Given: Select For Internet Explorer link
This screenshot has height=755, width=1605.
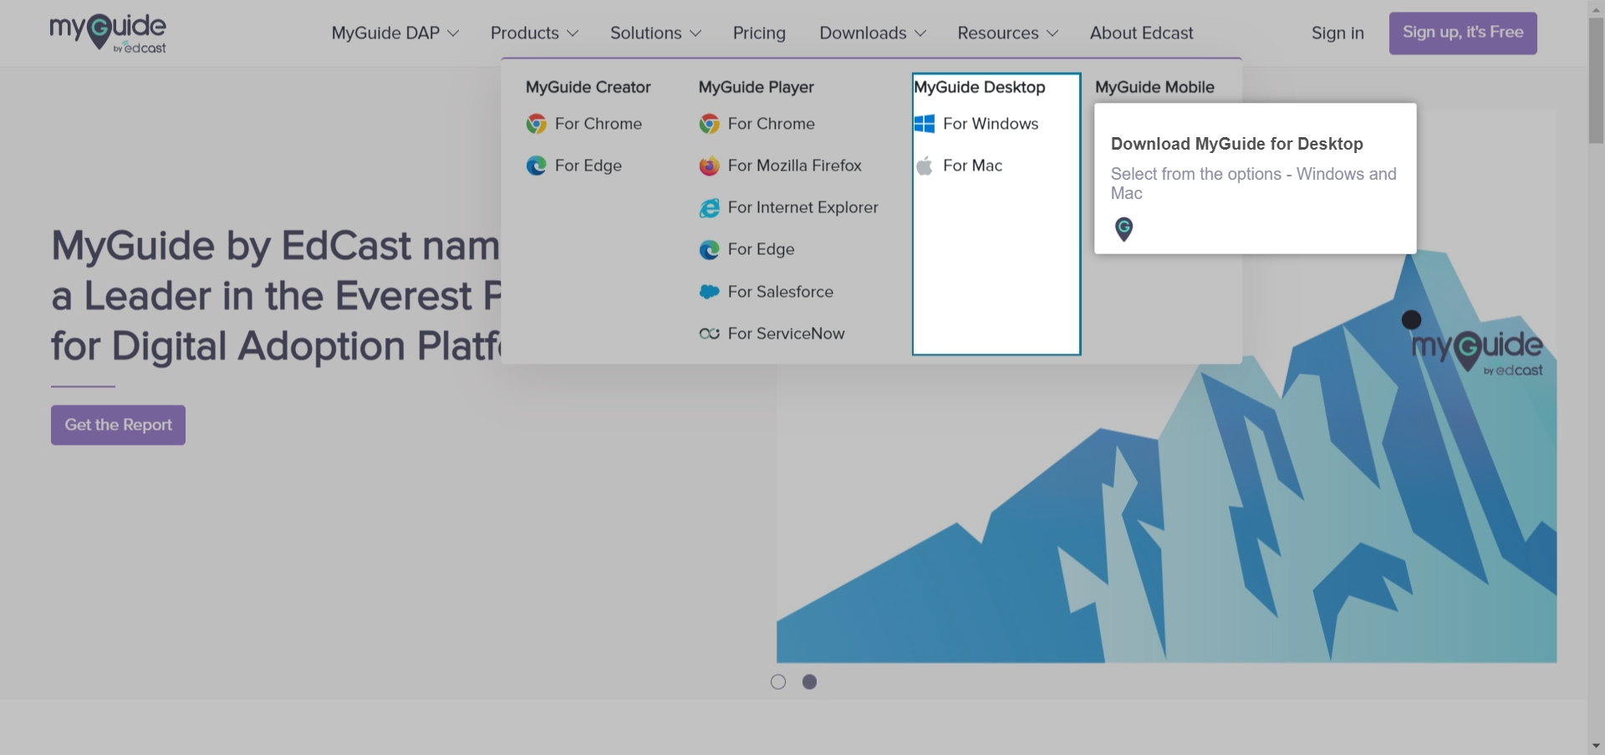Looking at the screenshot, I should tap(803, 207).
